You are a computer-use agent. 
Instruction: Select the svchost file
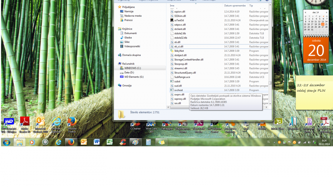(x=179, y=90)
